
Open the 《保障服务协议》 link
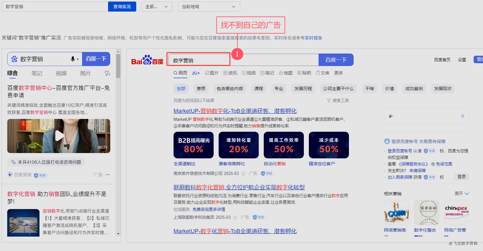pos(413,164)
